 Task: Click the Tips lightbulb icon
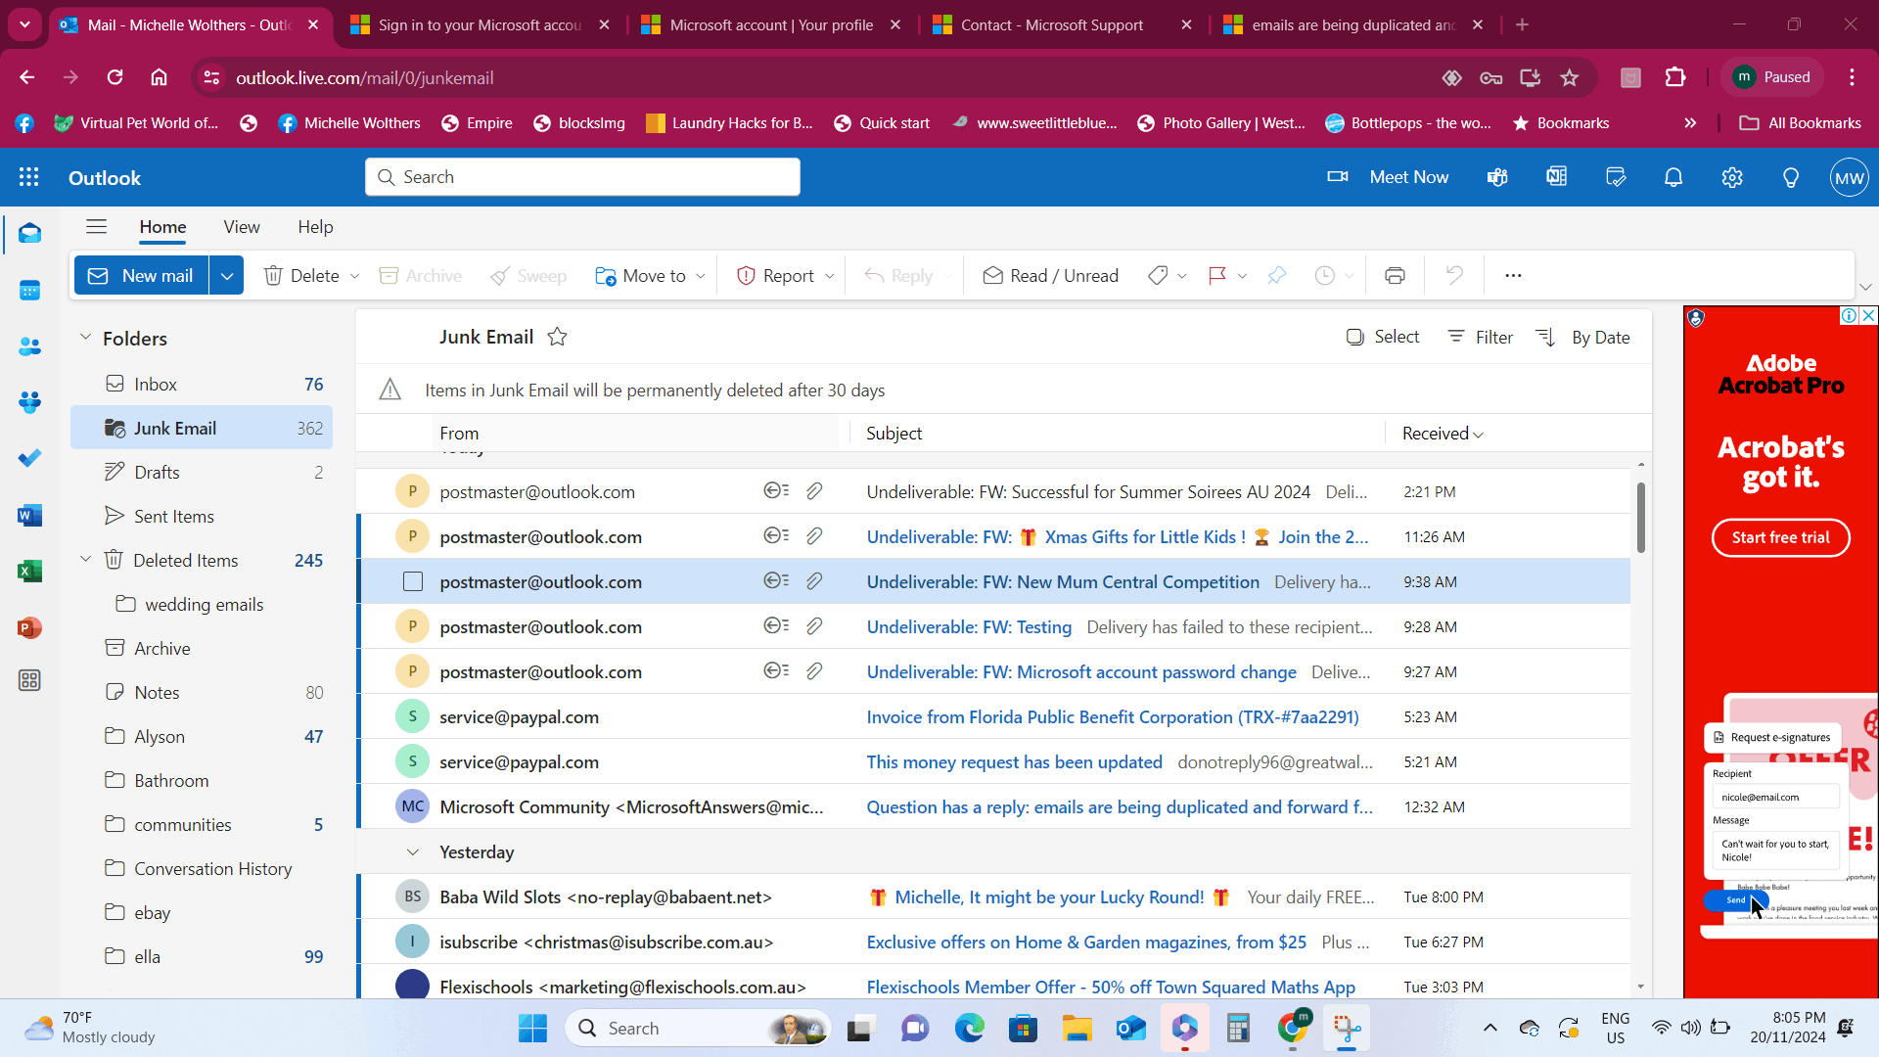(x=1791, y=177)
